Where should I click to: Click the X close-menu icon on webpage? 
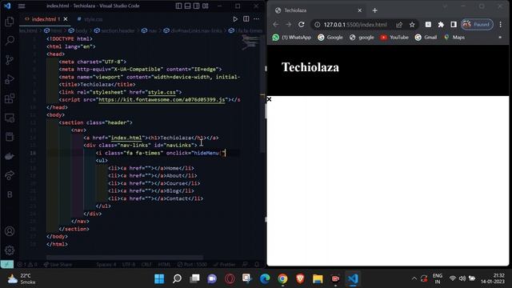(269, 99)
